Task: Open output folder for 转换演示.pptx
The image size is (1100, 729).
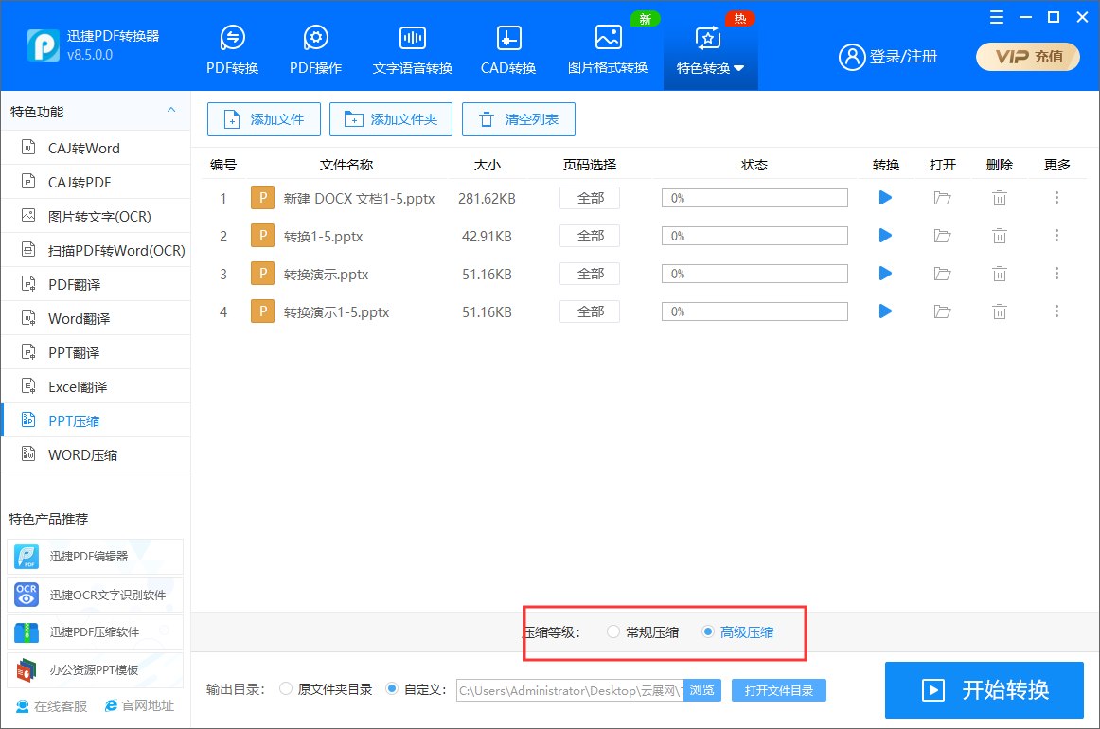Action: click(942, 274)
